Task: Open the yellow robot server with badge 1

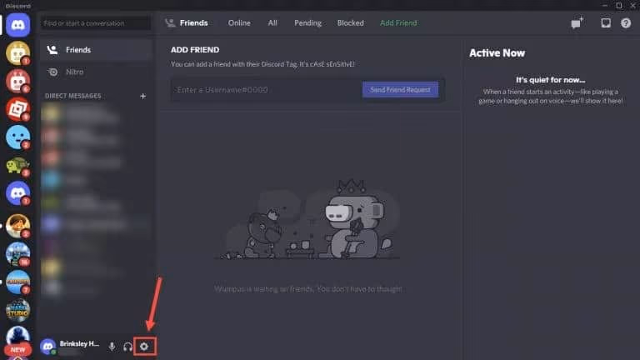Action: (18, 53)
